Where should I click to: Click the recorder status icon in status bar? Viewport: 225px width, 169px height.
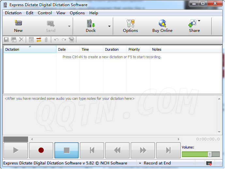209,163
